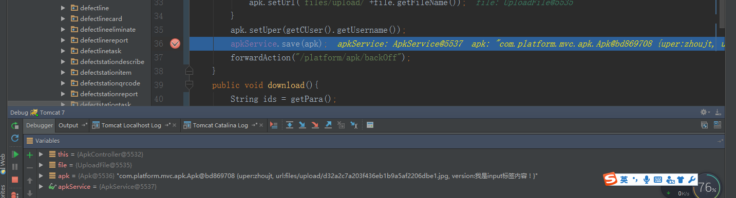
Task: Hide the Debug tool window
Action: click(x=718, y=112)
